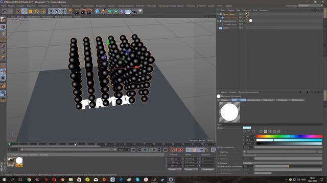The height and width of the screenshot is (183, 327).
Task: Render to Picture Viewer
Action: 83,11
